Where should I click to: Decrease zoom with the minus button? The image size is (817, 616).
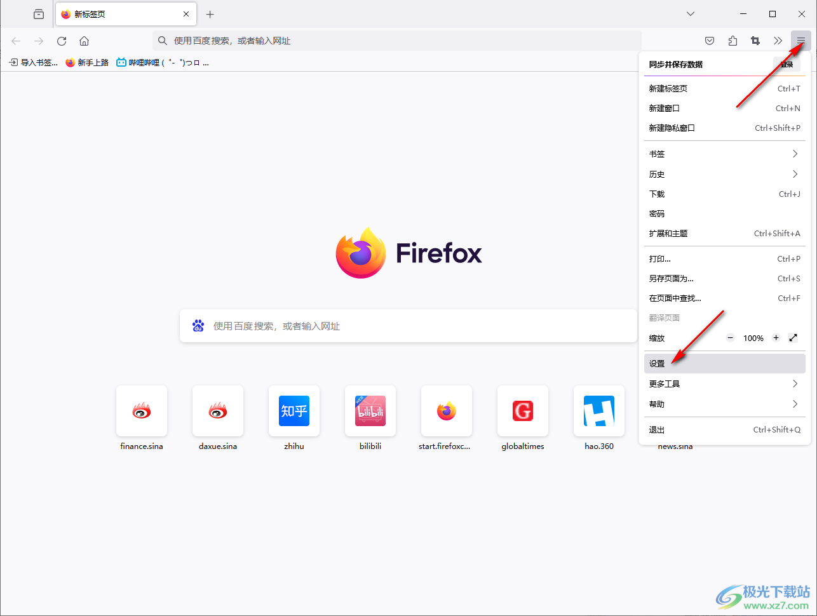(x=731, y=338)
